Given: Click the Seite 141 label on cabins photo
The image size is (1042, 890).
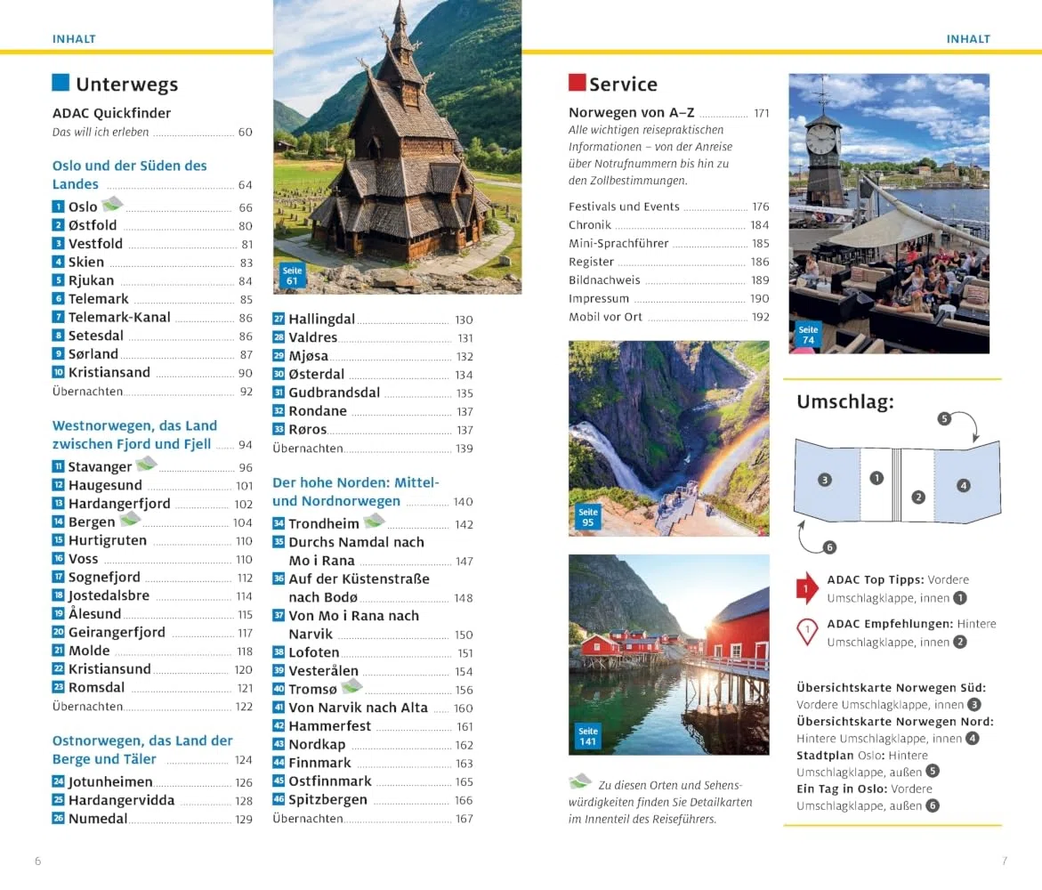Looking at the screenshot, I should [588, 736].
